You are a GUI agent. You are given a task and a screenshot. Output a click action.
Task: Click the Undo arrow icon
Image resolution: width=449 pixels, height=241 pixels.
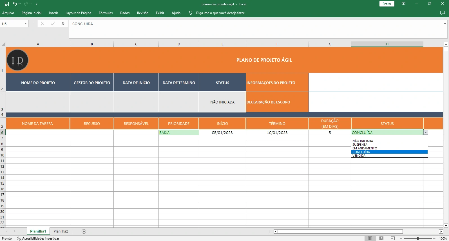coord(15,4)
